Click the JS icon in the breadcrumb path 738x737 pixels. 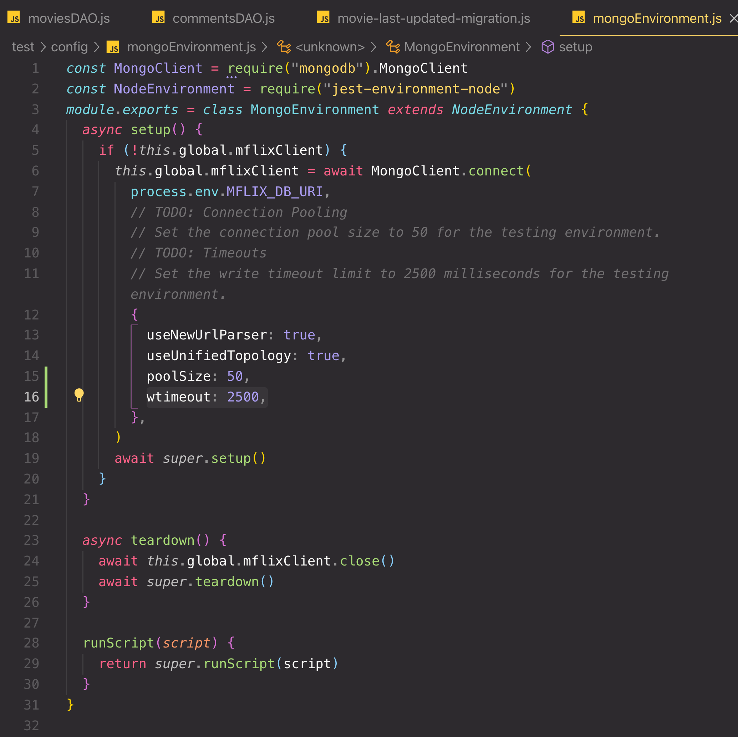point(113,47)
